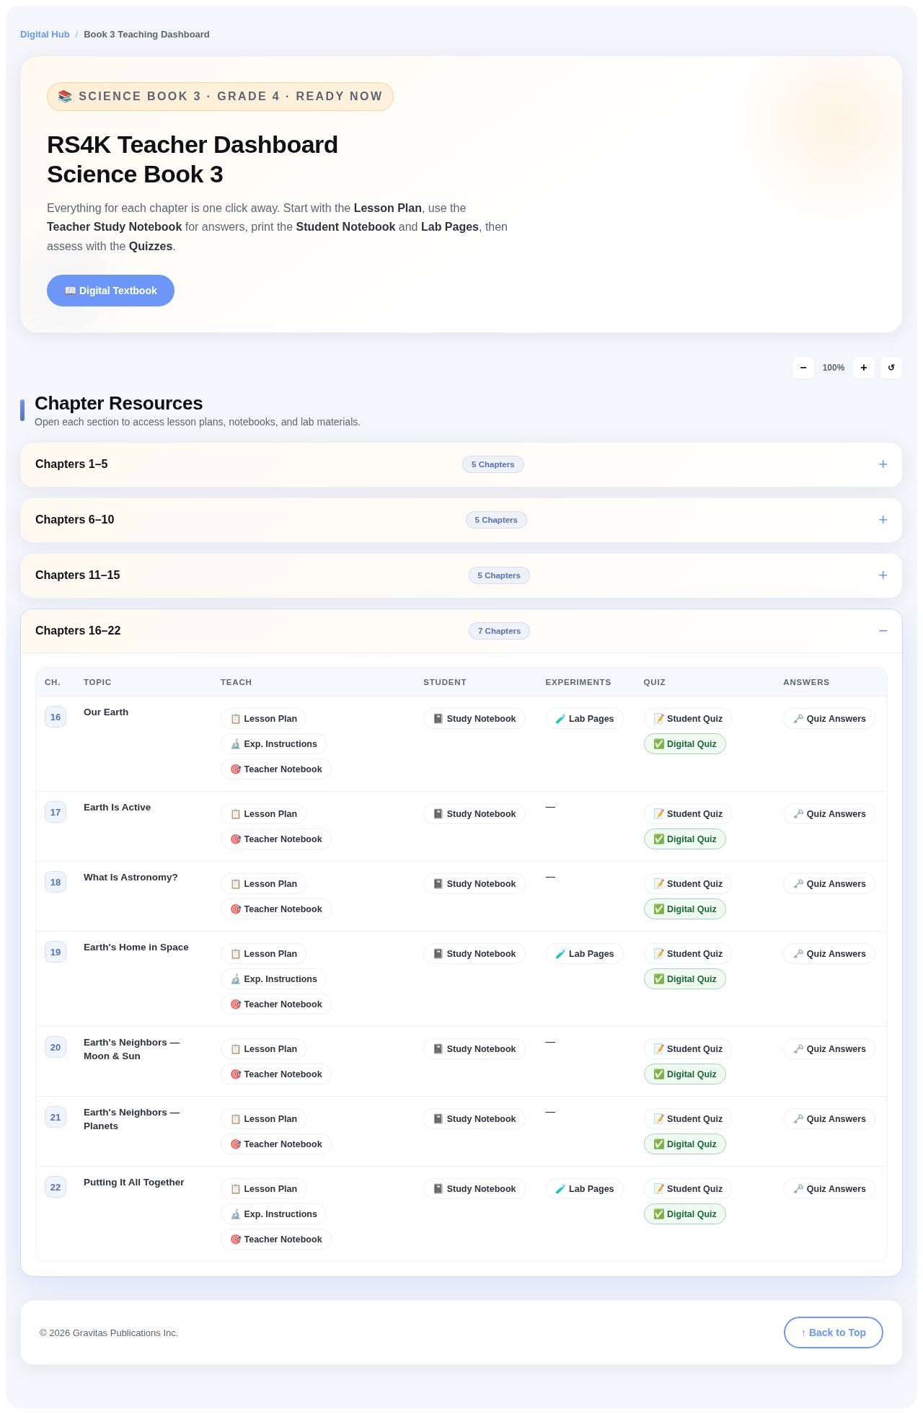
Task: Click chapter number badge 16
Action: point(56,717)
